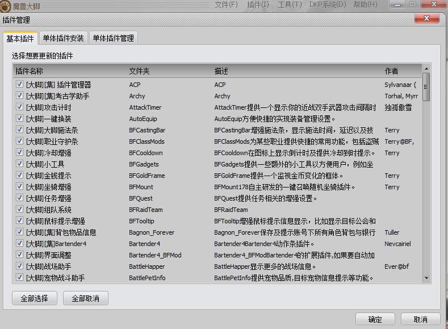Screen dimensions: 448x329
Task: Uncheck the 插件管理器 ACP plugin checkbox
Action: (x=19, y=84)
